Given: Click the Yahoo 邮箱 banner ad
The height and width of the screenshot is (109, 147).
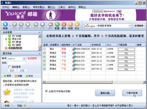Looking at the screenshot, I should [x=73, y=15].
